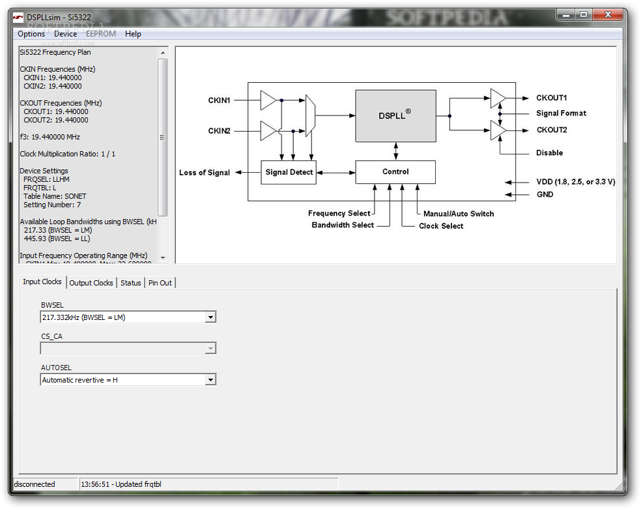Screen dimensions: 641x509
Task: Expand the BWSEL dropdown arrow
Action: [210, 317]
